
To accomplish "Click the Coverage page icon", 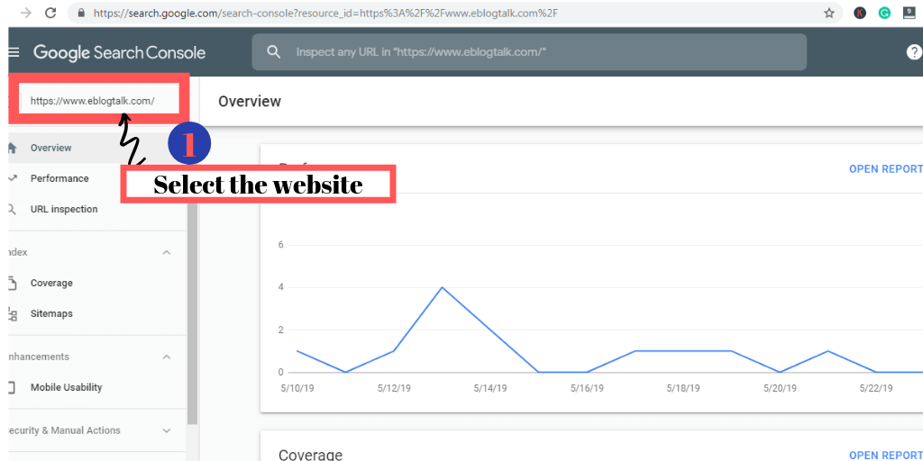I will click(12, 284).
